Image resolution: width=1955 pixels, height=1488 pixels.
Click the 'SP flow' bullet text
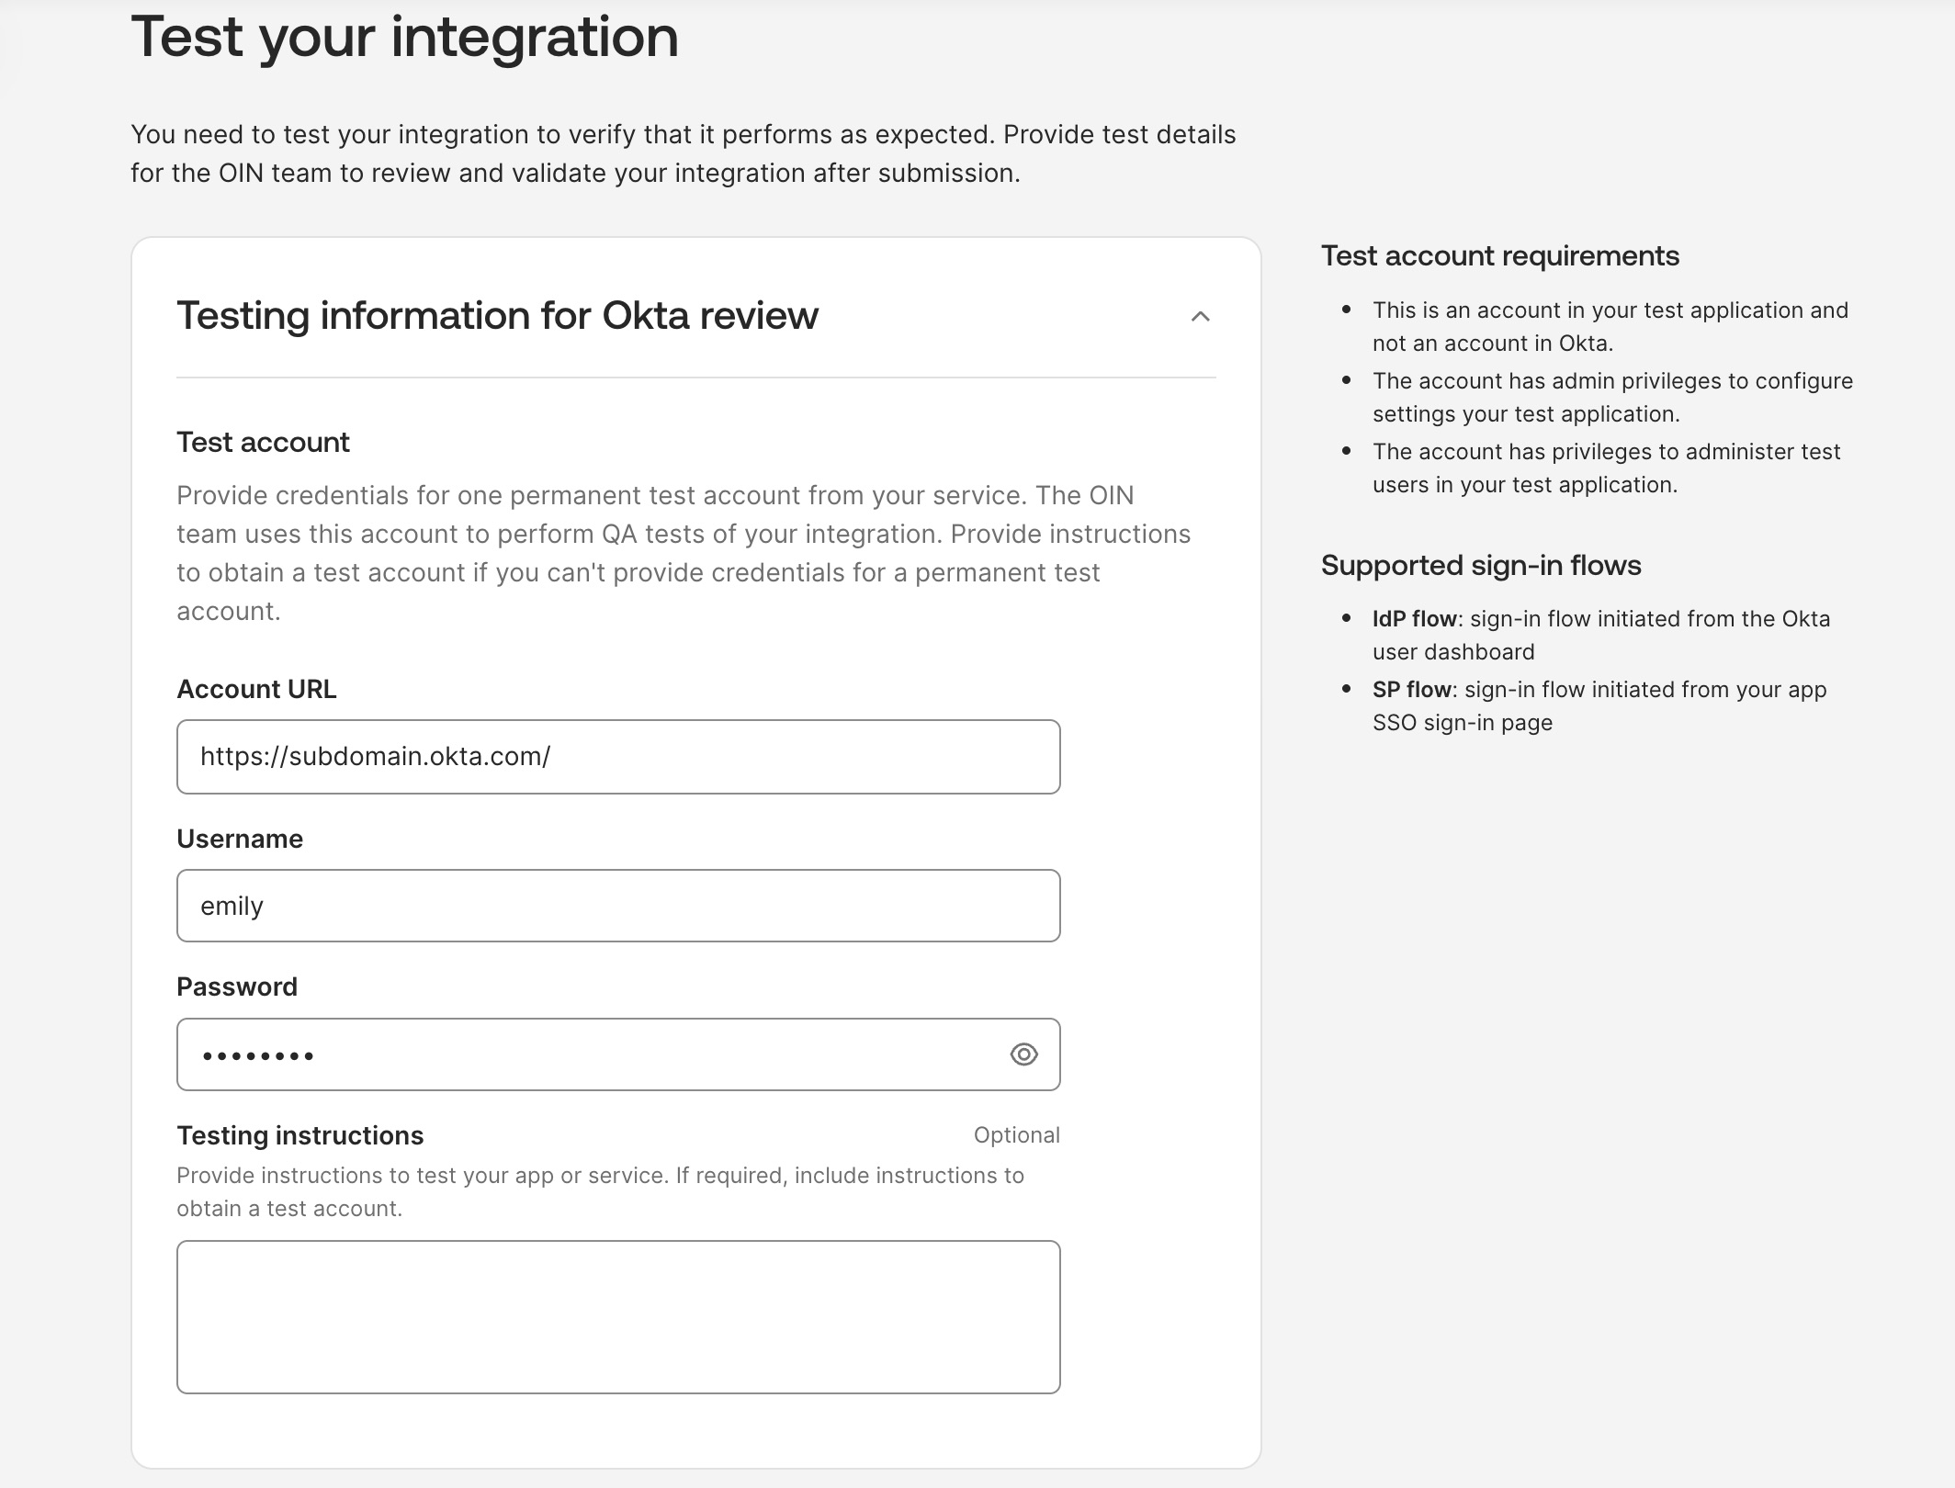[1599, 706]
